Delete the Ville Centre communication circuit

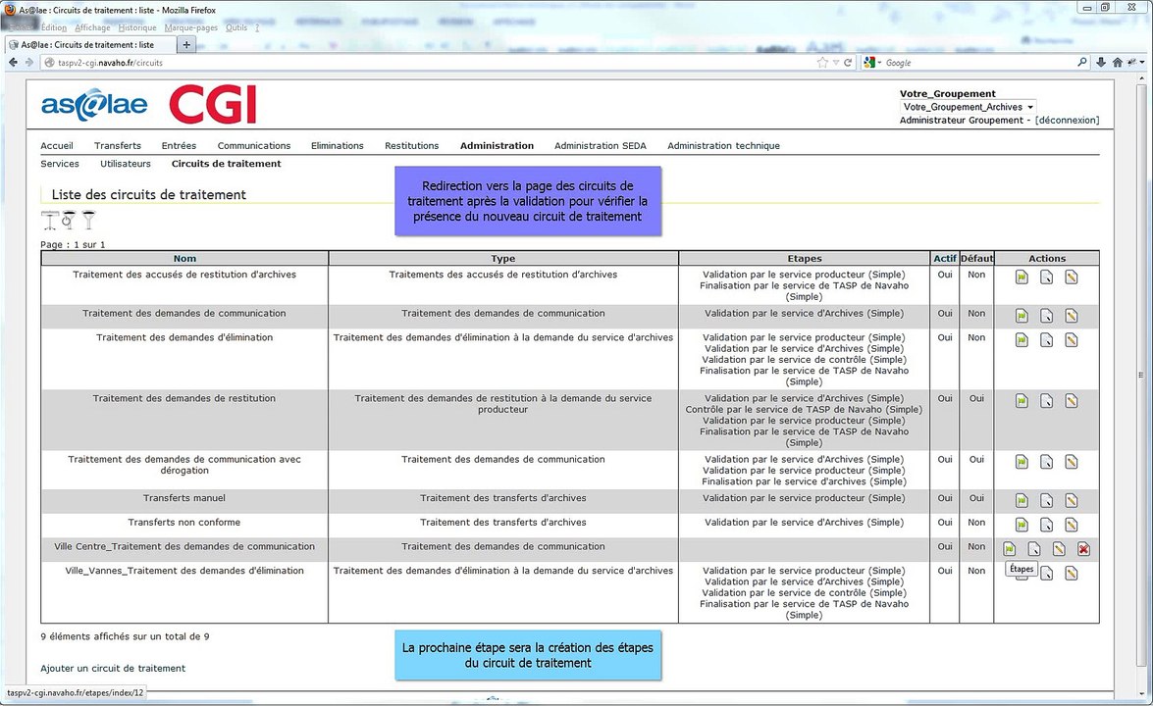[x=1084, y=549]
